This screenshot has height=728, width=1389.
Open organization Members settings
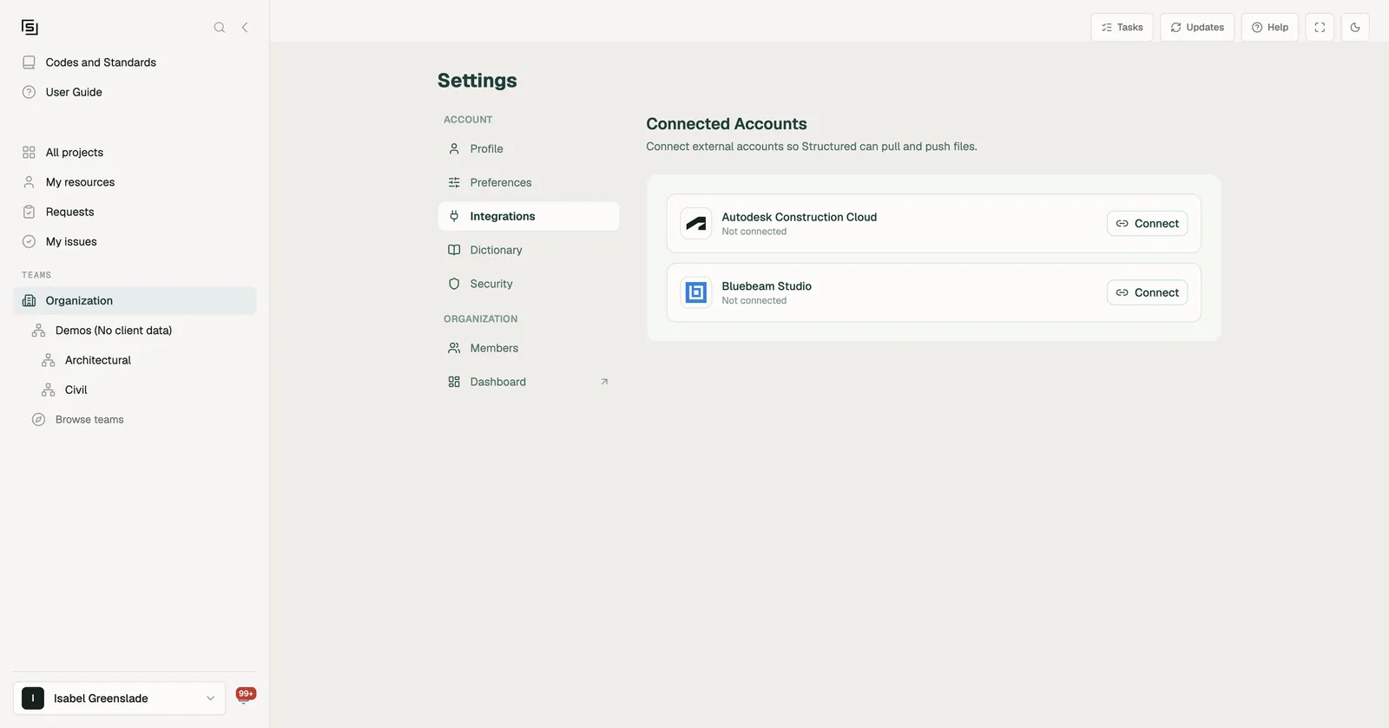click(x=529, y=348)
